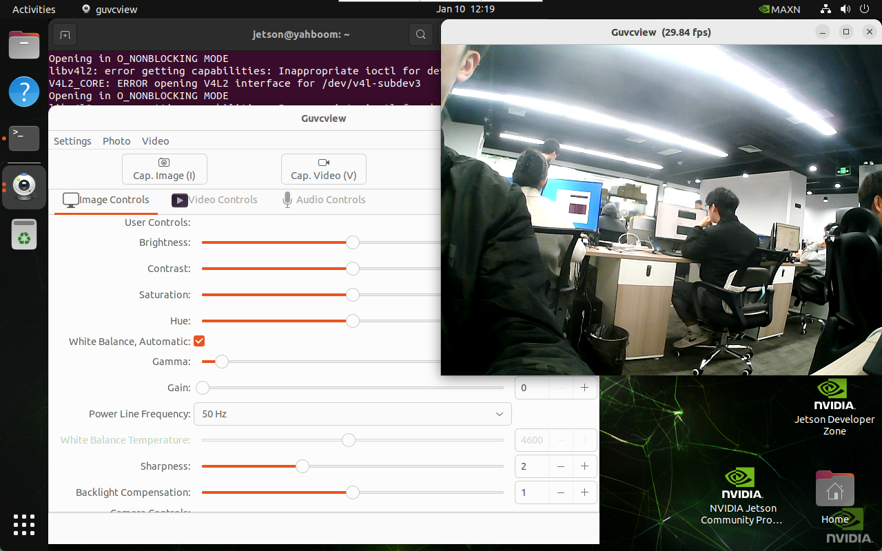Image resolution: width=882 pixels, height=551 pixels.
Task: Open the Home folder desktop icon
Action: pyautogui.click(x=834, y=496)
